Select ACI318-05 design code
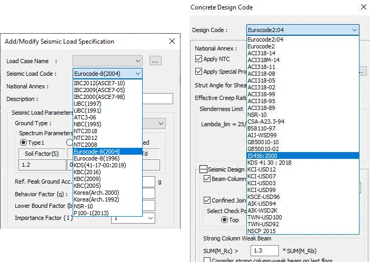 [x=303, y=80]
